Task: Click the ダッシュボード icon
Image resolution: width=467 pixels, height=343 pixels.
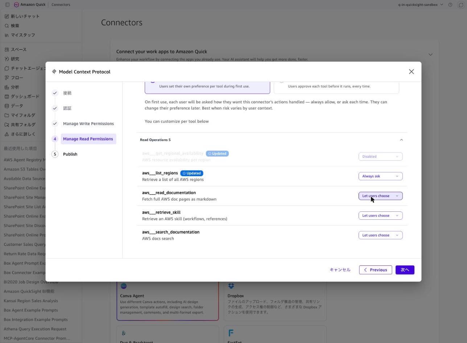Action: (7, 96)
